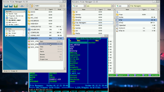Screen dimensions: 164x92
Task: Sort Eolite list by Type column
Action: (50, 9)
